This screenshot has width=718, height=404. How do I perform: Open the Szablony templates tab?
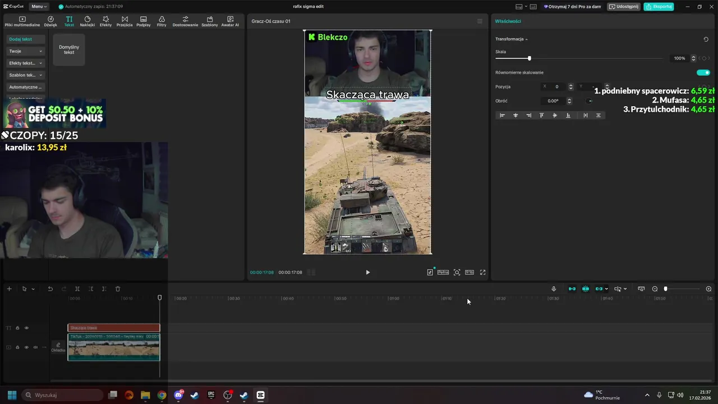click(x=210, y=21)
